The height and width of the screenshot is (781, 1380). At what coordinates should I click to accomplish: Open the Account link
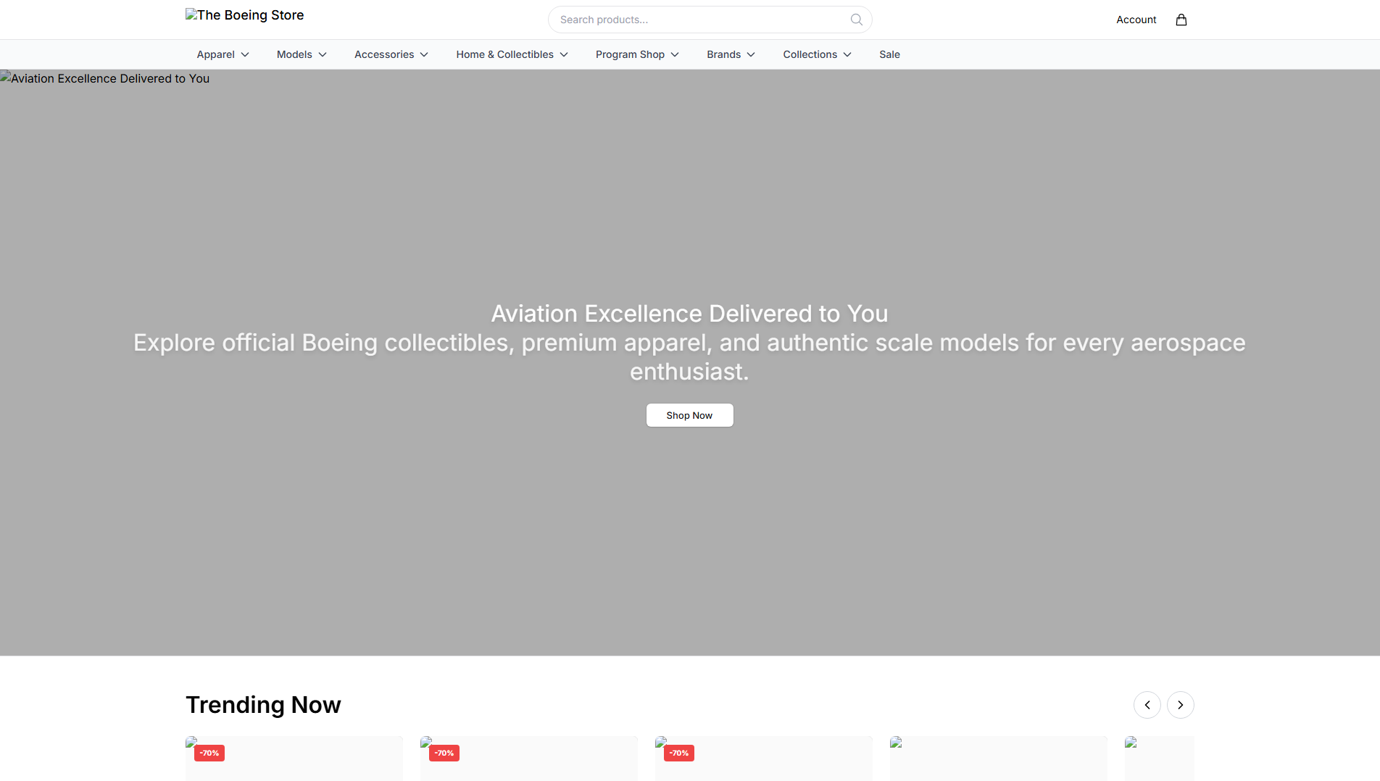[x=1136, y=20]
